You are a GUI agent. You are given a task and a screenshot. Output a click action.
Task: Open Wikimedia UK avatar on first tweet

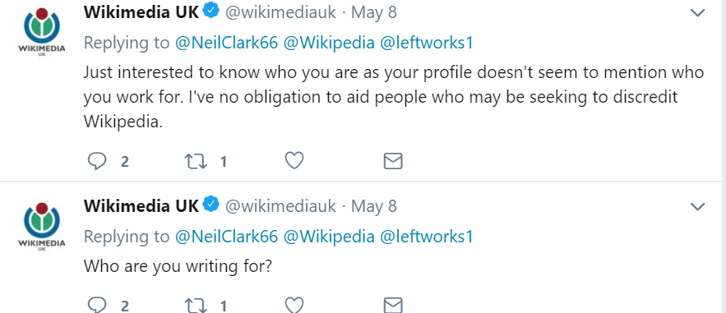pos(42,30)
